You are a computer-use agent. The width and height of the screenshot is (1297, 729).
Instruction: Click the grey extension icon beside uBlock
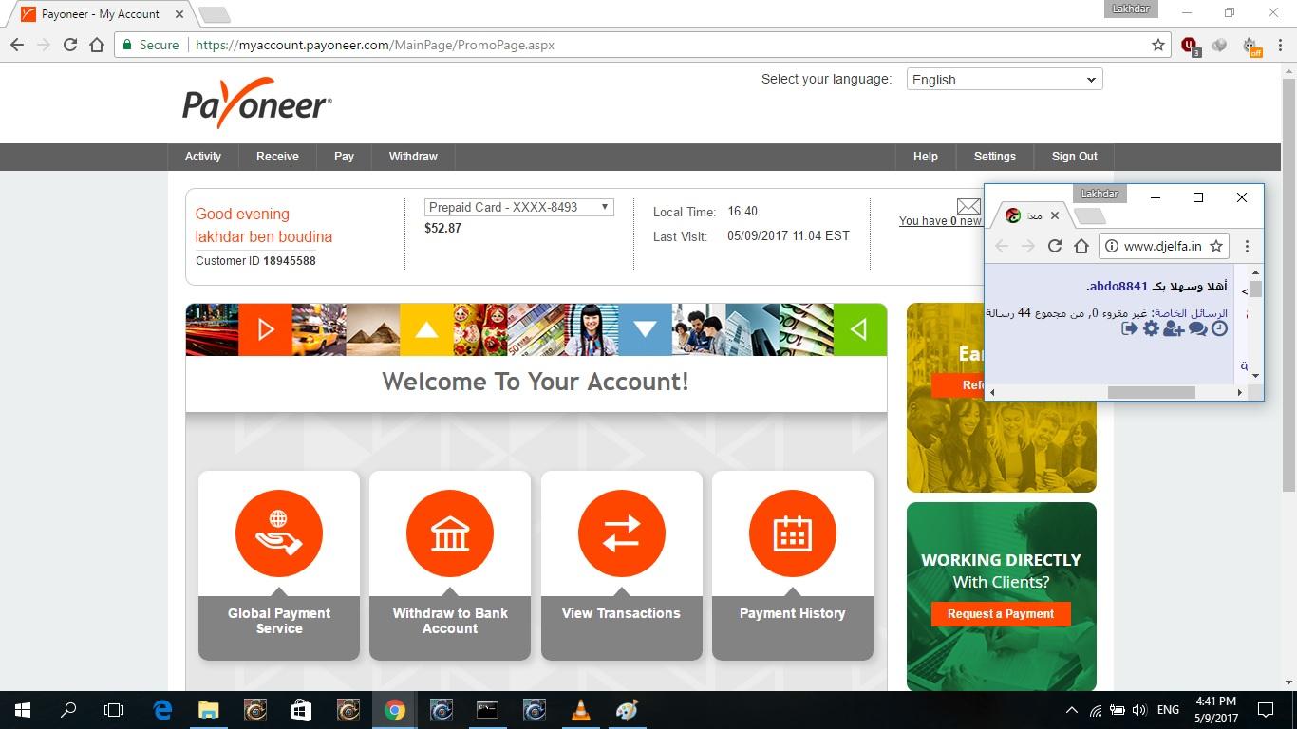point(1220,45)
